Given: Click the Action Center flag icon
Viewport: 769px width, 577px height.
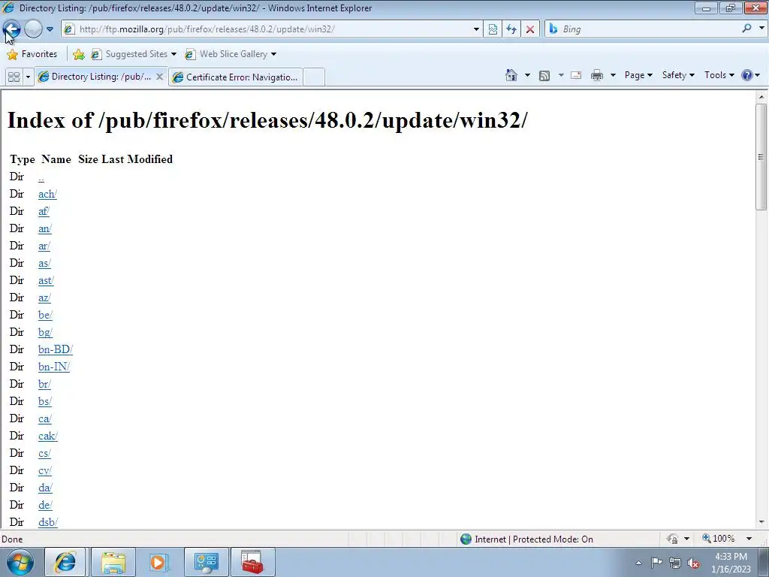Looking at the screenshot, I should coord(656,563).
